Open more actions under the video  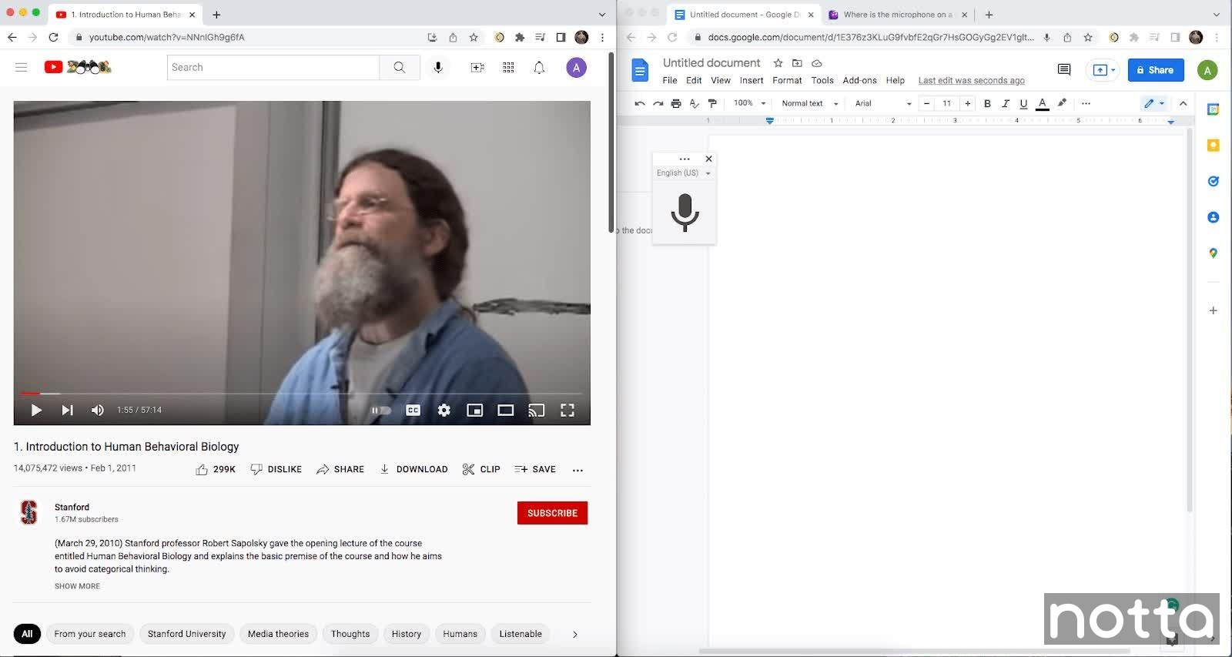[x=578, y=470]
